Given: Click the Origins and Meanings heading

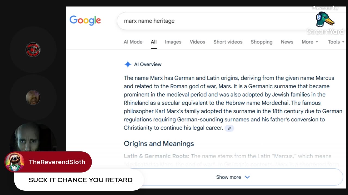Looking at the screenshot, I should pyautogui.click(x=159, y=144).
